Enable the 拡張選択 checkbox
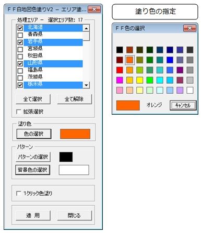Viewport: 202px width, 233px height. pos(19,112)
